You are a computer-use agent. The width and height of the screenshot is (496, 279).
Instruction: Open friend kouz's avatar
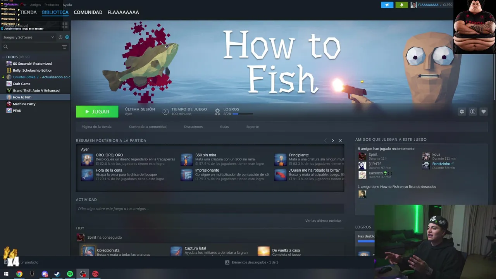click(426, 156)
